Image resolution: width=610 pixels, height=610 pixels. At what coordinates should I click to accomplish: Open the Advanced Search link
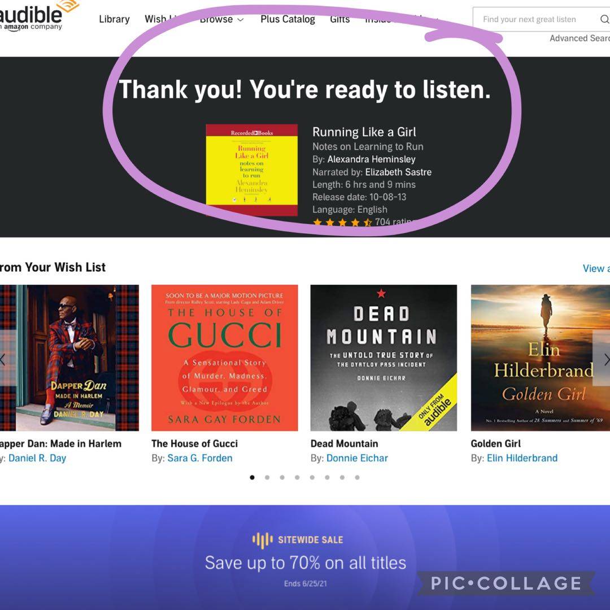point(579,38)
